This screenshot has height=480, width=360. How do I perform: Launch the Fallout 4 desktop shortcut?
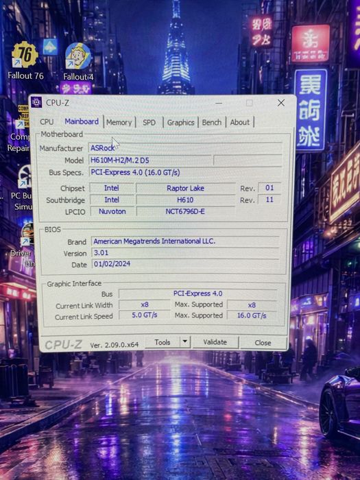click(x=78, y=62)
